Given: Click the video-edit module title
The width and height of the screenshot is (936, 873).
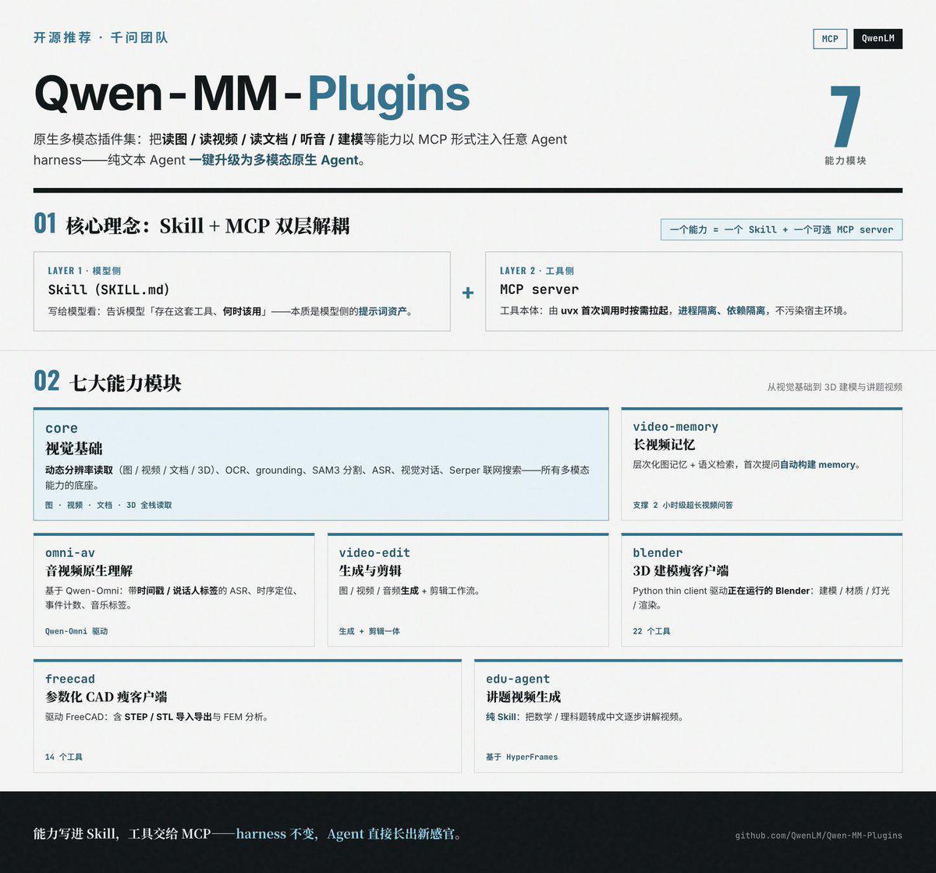Looking at the screenshot, I should (x=374, y=552).
